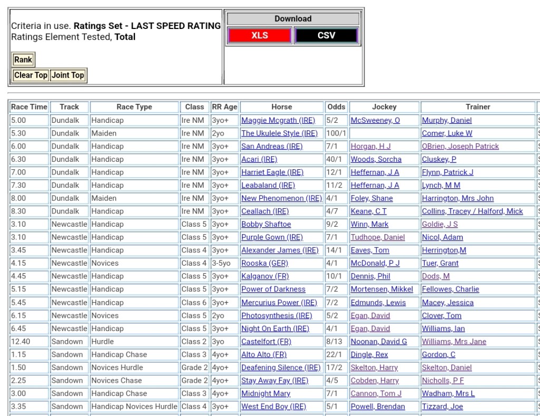This screenshot has height=416, width=540.
Task: Click the Clear Top button
Action: (31, 75)
